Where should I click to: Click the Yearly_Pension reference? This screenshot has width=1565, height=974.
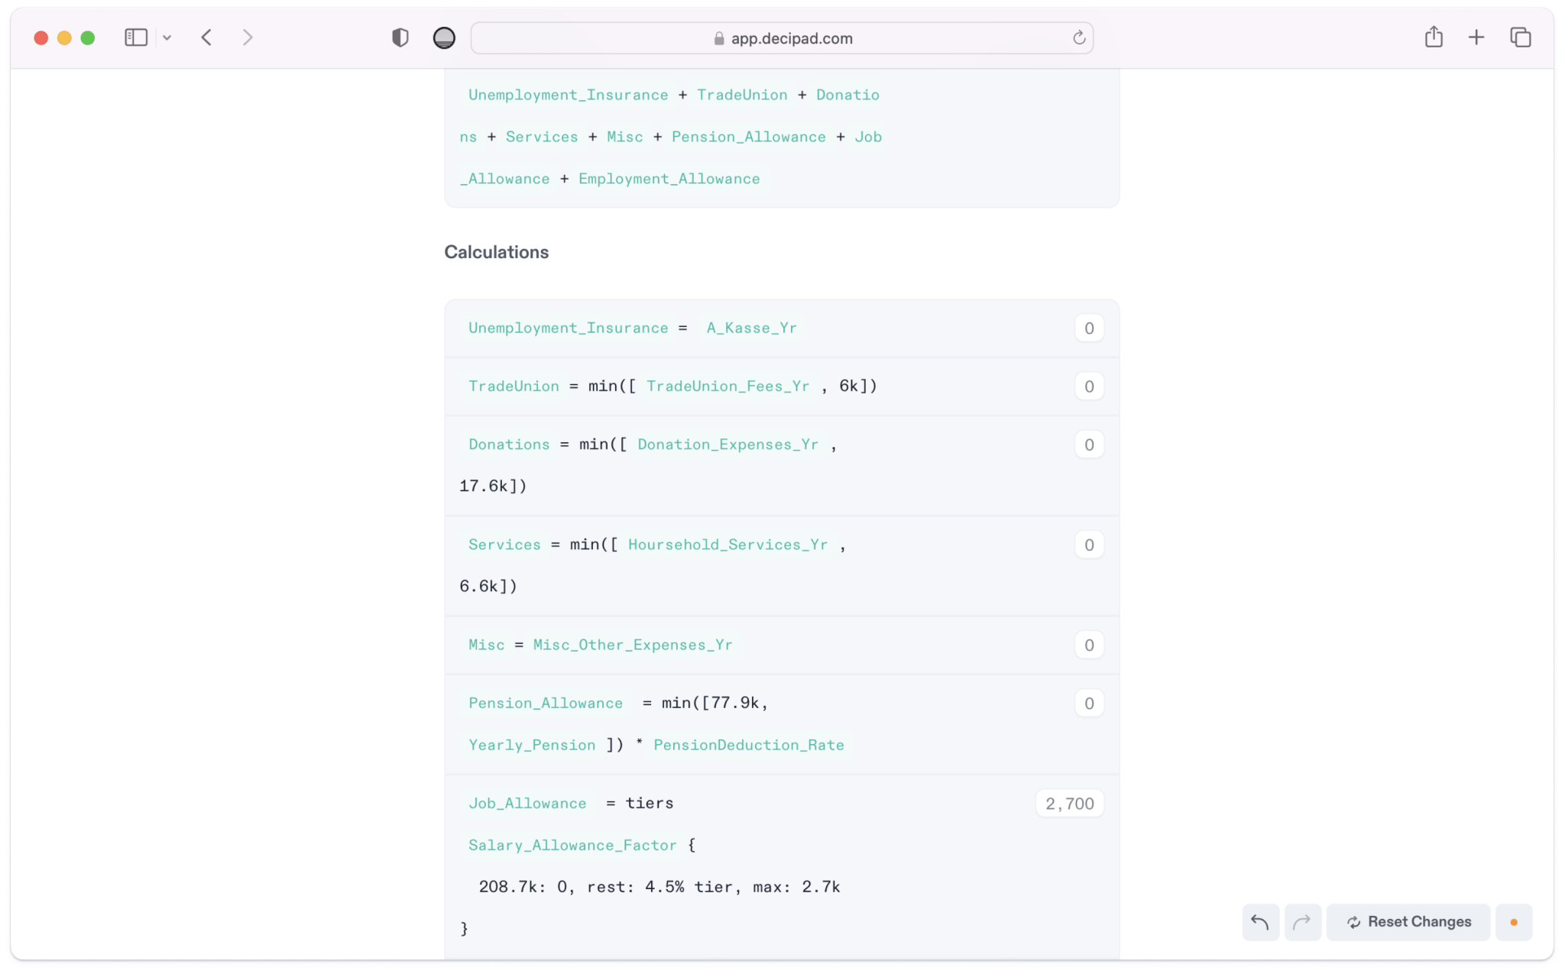532,745
